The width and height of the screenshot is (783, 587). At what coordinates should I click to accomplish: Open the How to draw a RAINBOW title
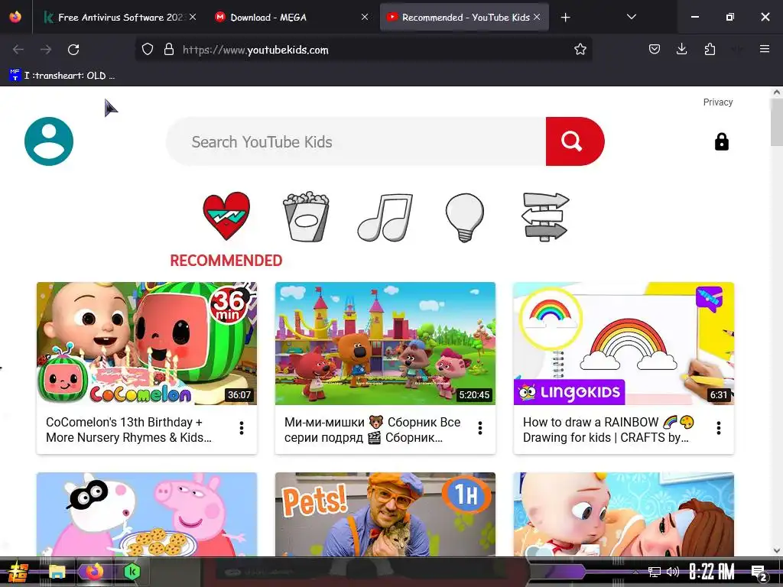click(x=608, y=430)
